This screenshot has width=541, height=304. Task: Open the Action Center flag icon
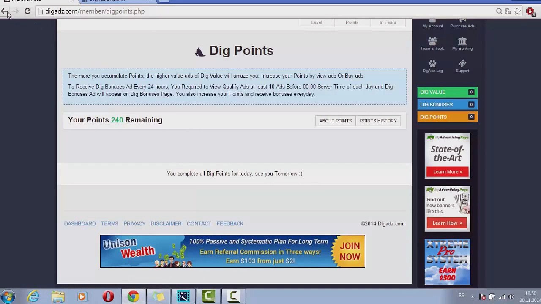tap(482, 296)
